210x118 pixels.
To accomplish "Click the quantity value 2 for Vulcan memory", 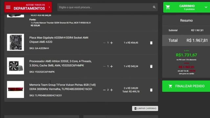I will click(x=108, y=90).
